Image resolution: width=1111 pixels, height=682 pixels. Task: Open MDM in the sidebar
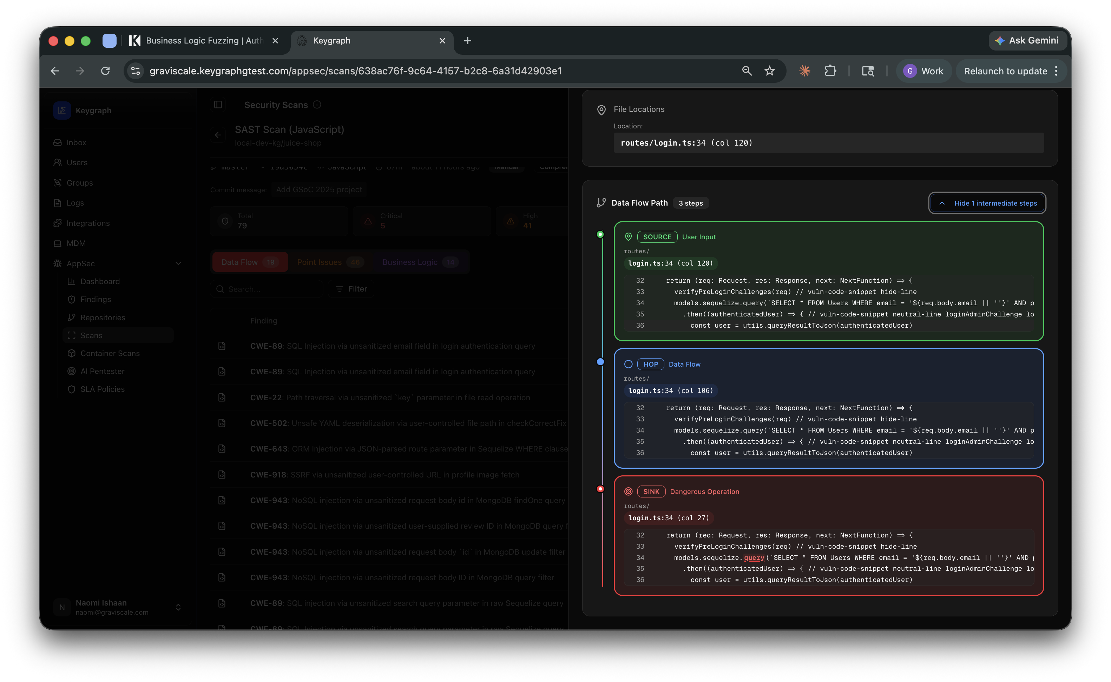click(76, 243)
